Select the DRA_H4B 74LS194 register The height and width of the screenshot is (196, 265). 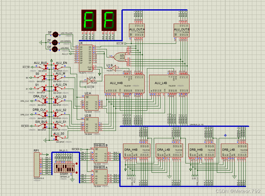137,150
